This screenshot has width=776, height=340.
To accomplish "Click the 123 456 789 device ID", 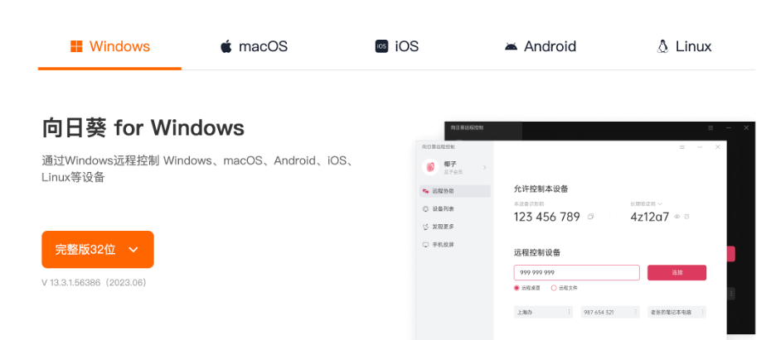I will pos(547,217).
